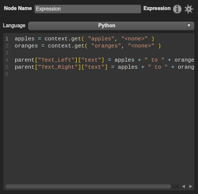Click the oranges context.get line

coord(88,46)
